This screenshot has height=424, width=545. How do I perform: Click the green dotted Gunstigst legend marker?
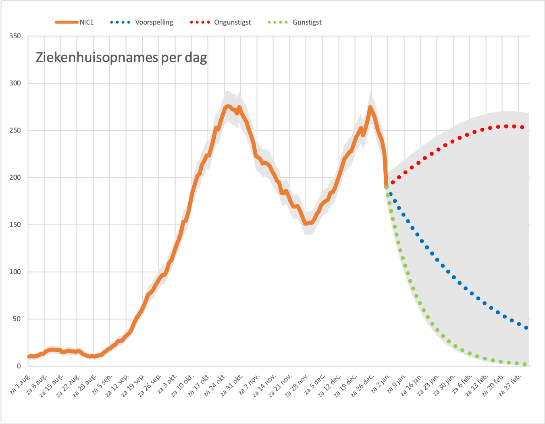click(x=278, y=22)
